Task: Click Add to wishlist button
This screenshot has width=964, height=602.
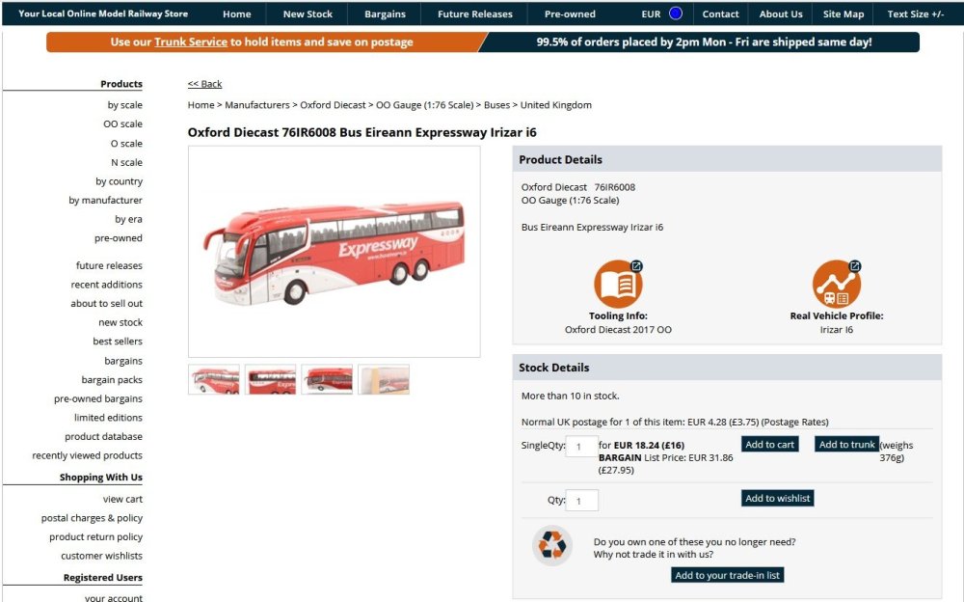Action: click(x=778, y=498)
